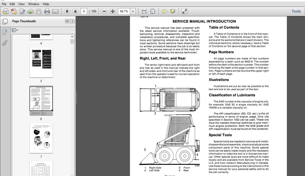Send file by email envelope icon
This screenshot has height=176, width=305.
[x=55, y=11]
